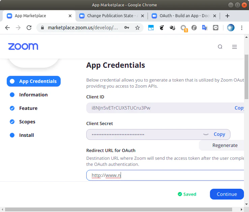
Task: Click the Client Secret label
Action: (100, 124)
